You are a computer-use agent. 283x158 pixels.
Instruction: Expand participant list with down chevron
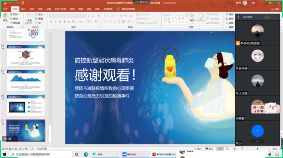[258, 141]
